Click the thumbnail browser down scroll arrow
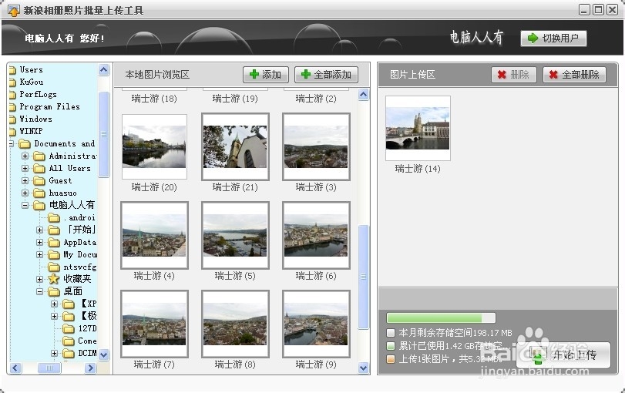The width and height of the screenshot is (625, 393). pyautogui.click(x=364, y=368)
